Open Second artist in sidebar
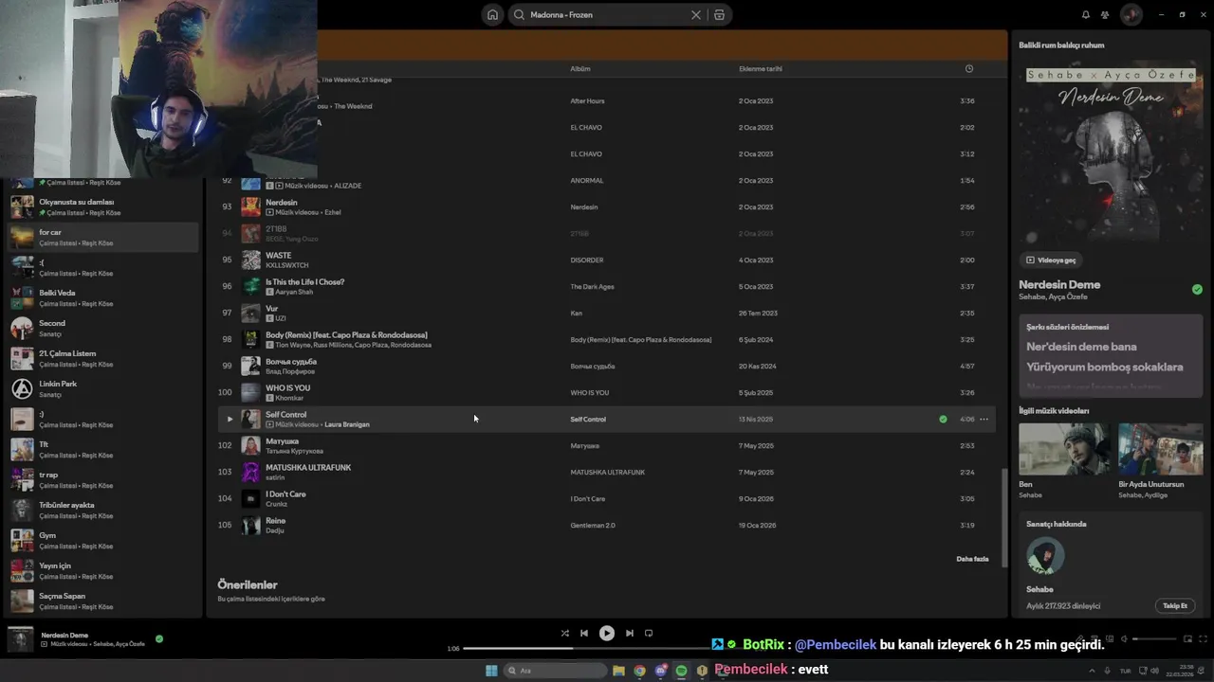 coord(103,328)
